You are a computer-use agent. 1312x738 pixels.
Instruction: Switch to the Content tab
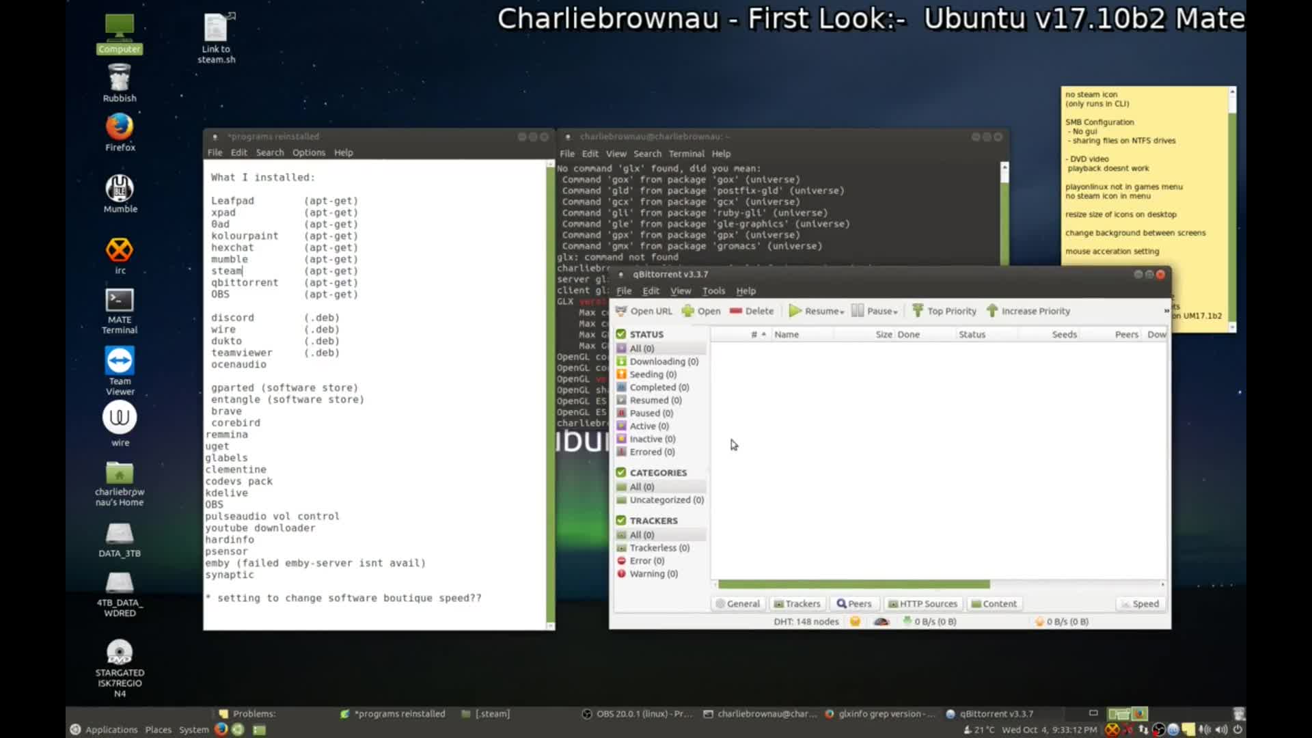(x=994, y=603)
